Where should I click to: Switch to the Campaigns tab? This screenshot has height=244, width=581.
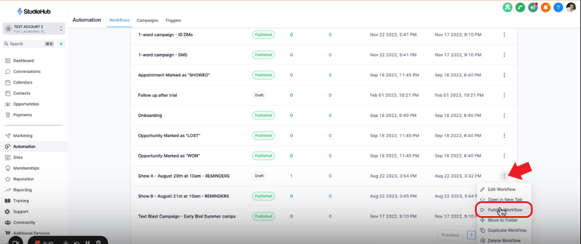(x=147, y=21)
